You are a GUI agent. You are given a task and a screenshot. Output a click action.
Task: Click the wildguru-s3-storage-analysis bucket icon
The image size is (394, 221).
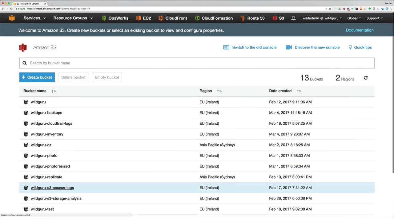click(26, 198)
